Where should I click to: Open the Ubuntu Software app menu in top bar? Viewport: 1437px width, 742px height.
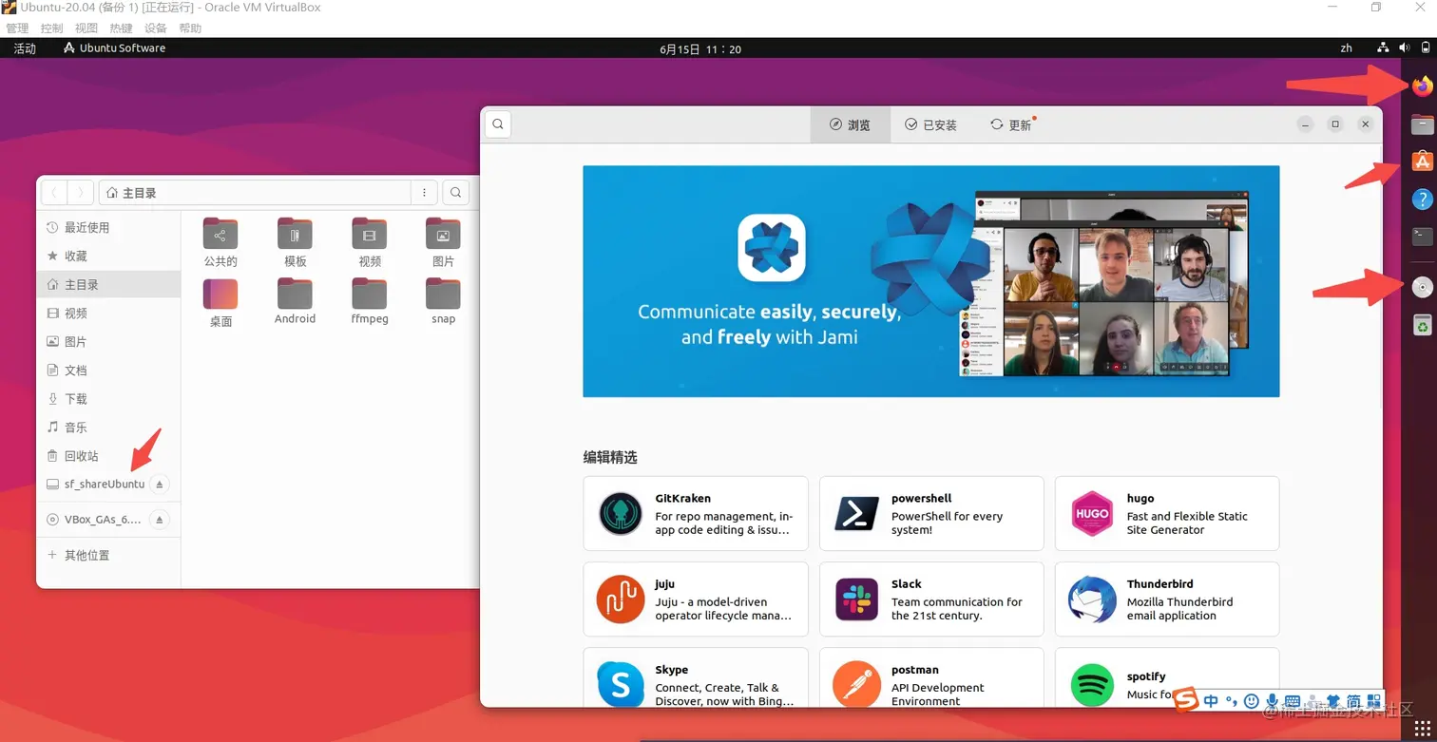[x=114, y=48]
